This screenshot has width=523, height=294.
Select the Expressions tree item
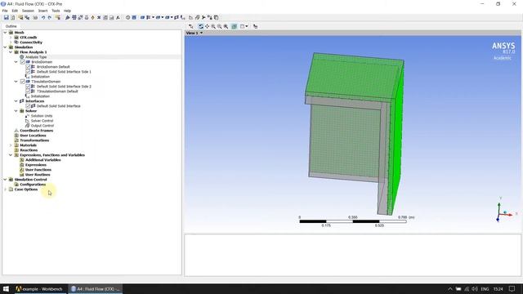point(36,165)
